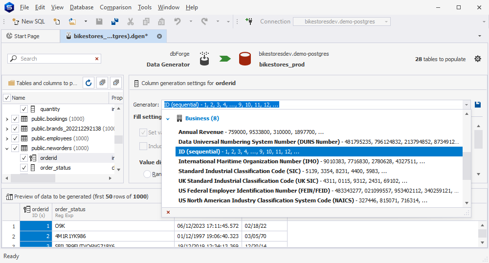Viewport: 489px width, 263px height.
Task: Click the order_status preview column header
Action: pos(113,212)
